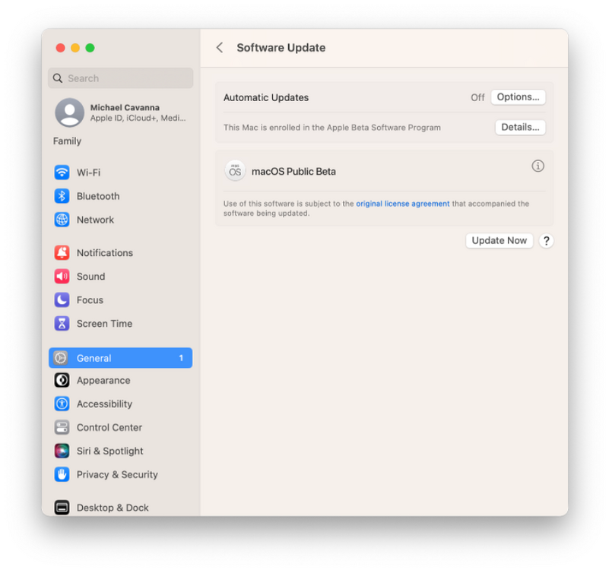Open Family settings

(67, 141)
